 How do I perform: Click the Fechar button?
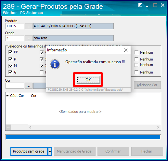click(x=147, y=151)
